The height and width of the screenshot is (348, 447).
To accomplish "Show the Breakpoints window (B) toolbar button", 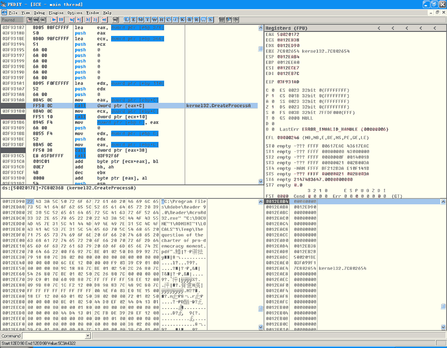I will (x=189, y=20).
